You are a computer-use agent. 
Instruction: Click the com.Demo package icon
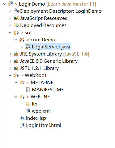[x=22, y=40]
